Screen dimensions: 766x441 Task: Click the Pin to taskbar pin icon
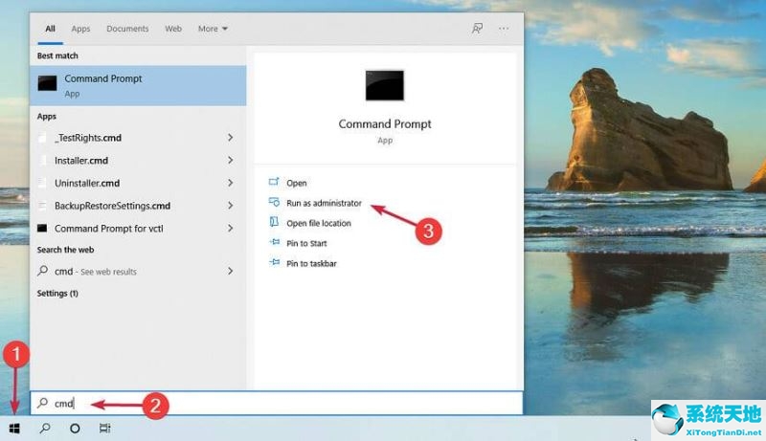275,262
